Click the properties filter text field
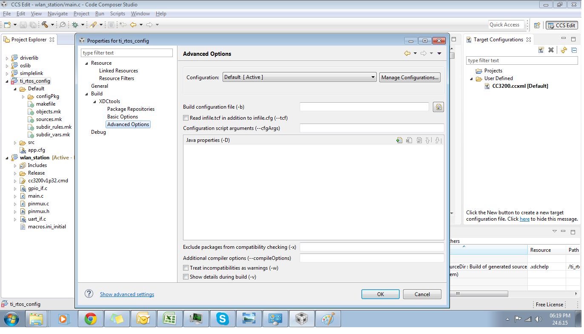The height and width of the screenshot is (334, 584). (x=127, y=53)
